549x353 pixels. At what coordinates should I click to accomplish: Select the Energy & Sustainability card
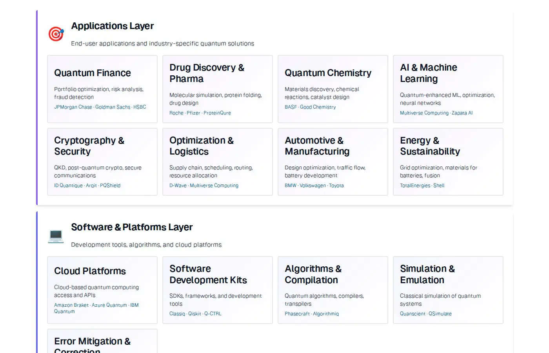click(448, 162)
